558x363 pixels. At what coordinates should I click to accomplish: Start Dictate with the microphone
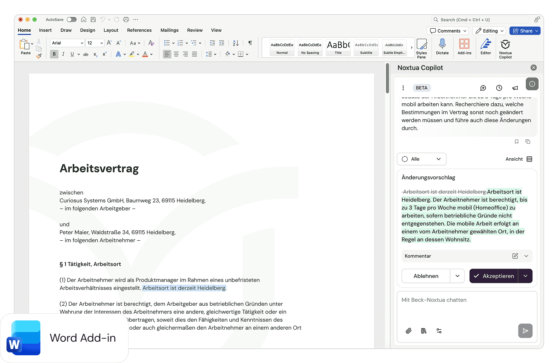pyautogui.click(x=442, y=47)
